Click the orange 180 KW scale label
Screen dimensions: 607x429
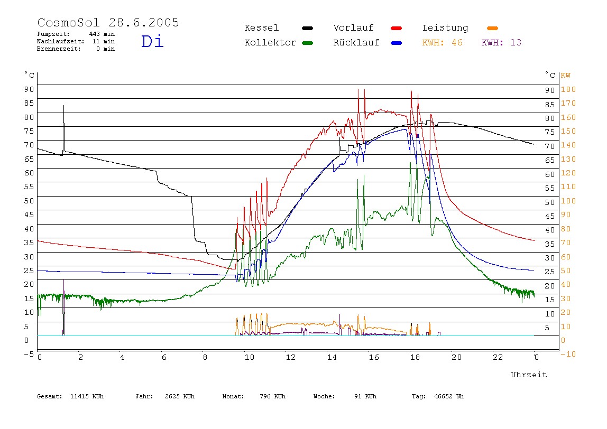coord(568,89)
